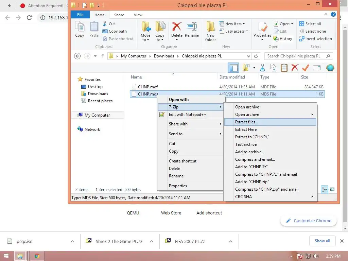Click Show all downloads button
Screen dimensions: 348x261
[x=322, y=241]
